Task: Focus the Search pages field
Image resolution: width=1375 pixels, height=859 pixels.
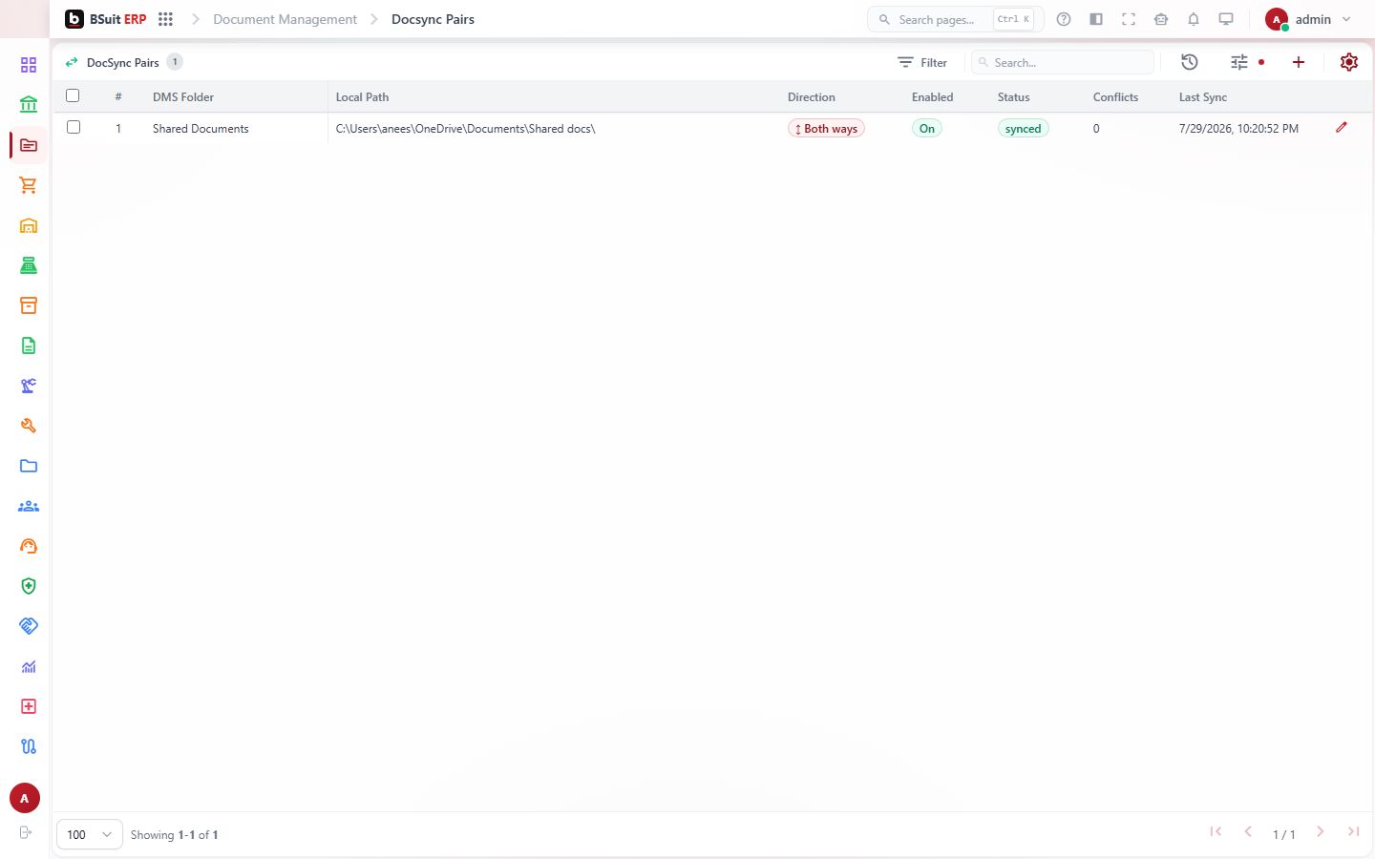Action: (955, 19)
